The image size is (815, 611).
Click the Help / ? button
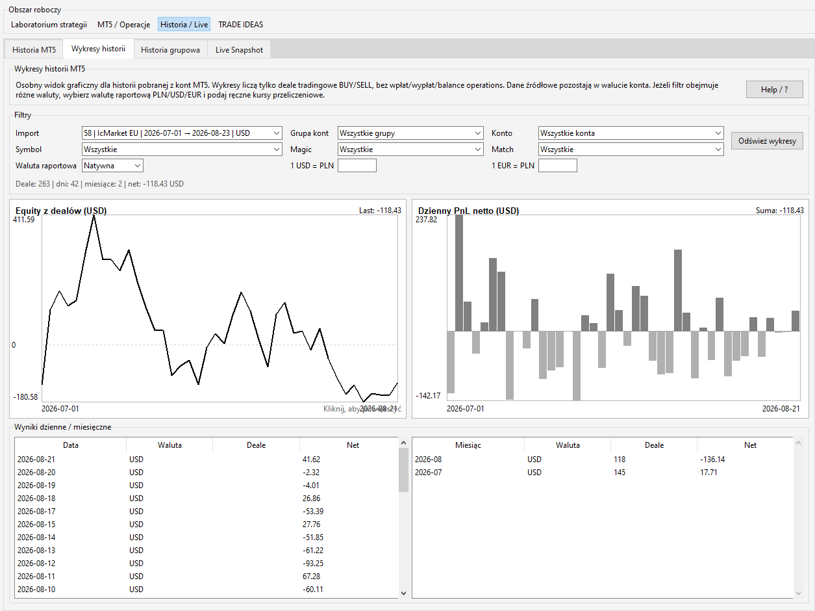coord(774,90)
